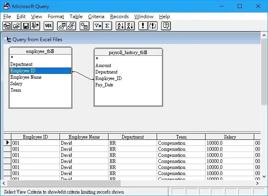Toggle the Show/Hide Tables icon
268x196 pixels.
(62, 26)
